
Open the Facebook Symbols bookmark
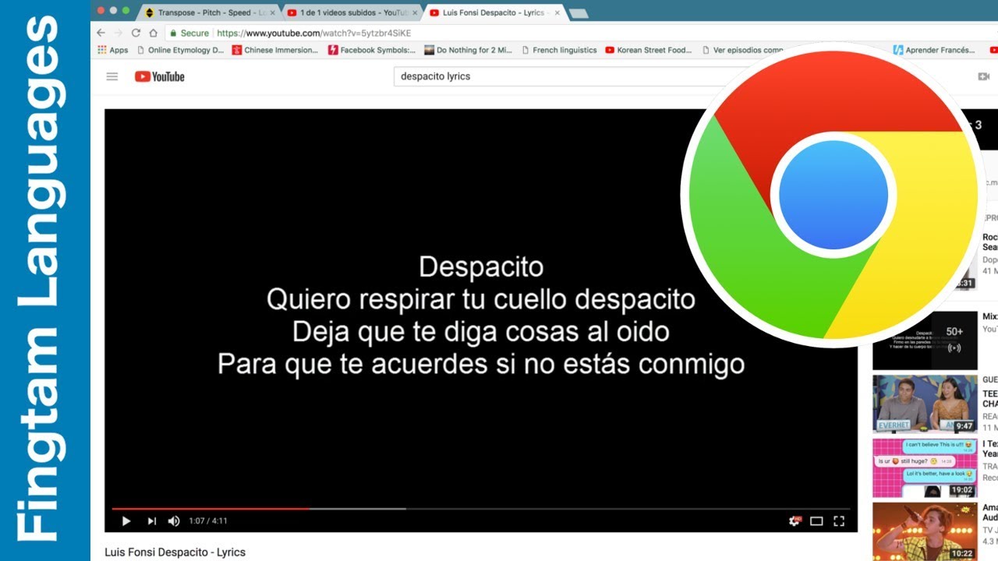coord(372,50)
